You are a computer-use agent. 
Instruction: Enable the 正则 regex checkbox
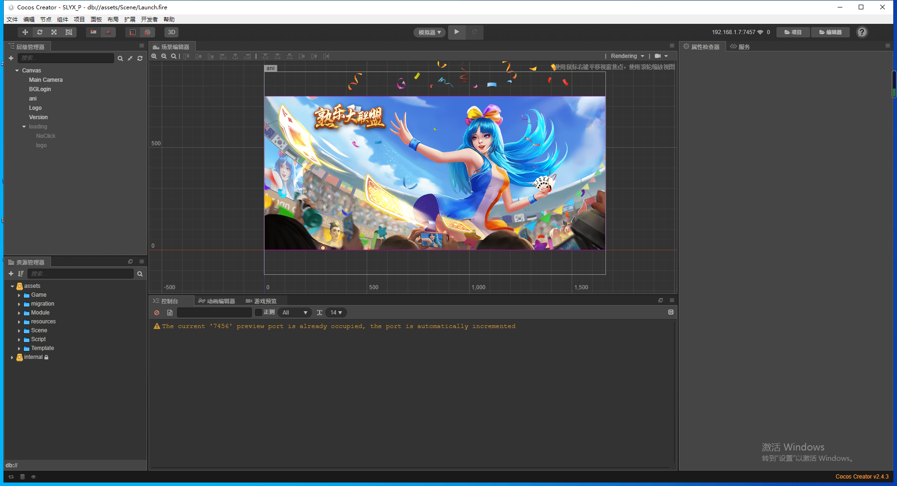(x=258, y=312)
